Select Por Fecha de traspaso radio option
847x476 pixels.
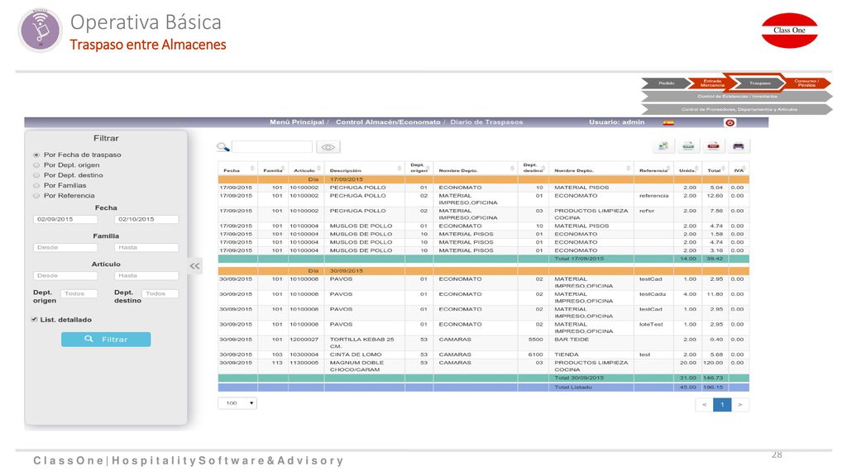click(36, 155)
